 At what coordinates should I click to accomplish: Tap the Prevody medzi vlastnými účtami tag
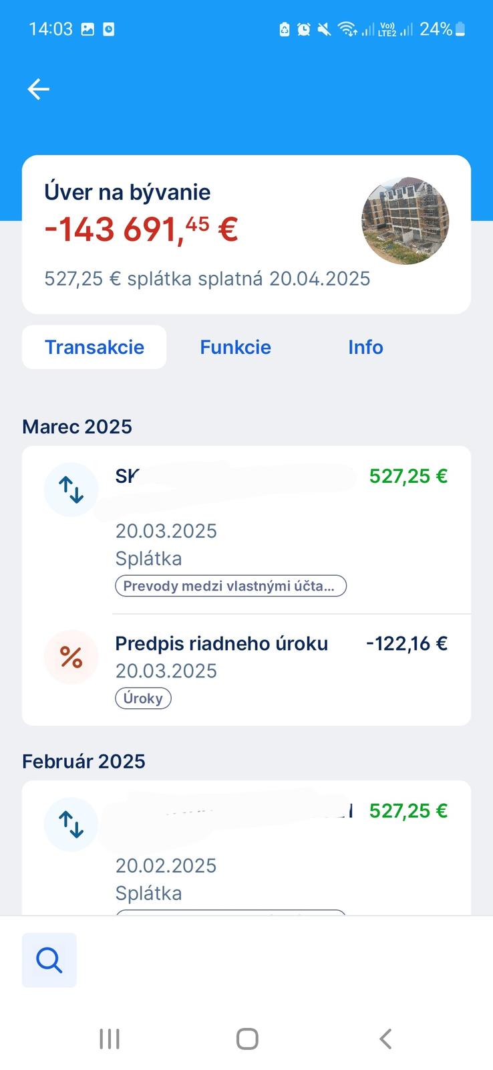click(x=230, y=586)
